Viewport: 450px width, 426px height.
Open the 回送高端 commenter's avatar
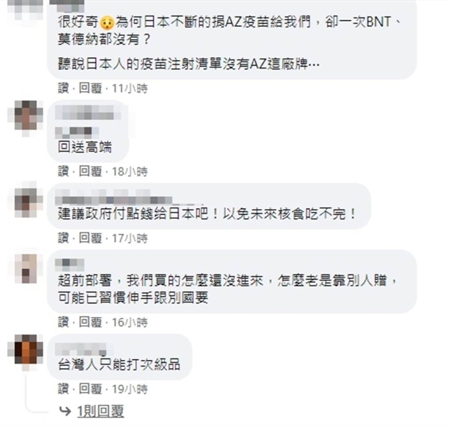coord(26,119)
